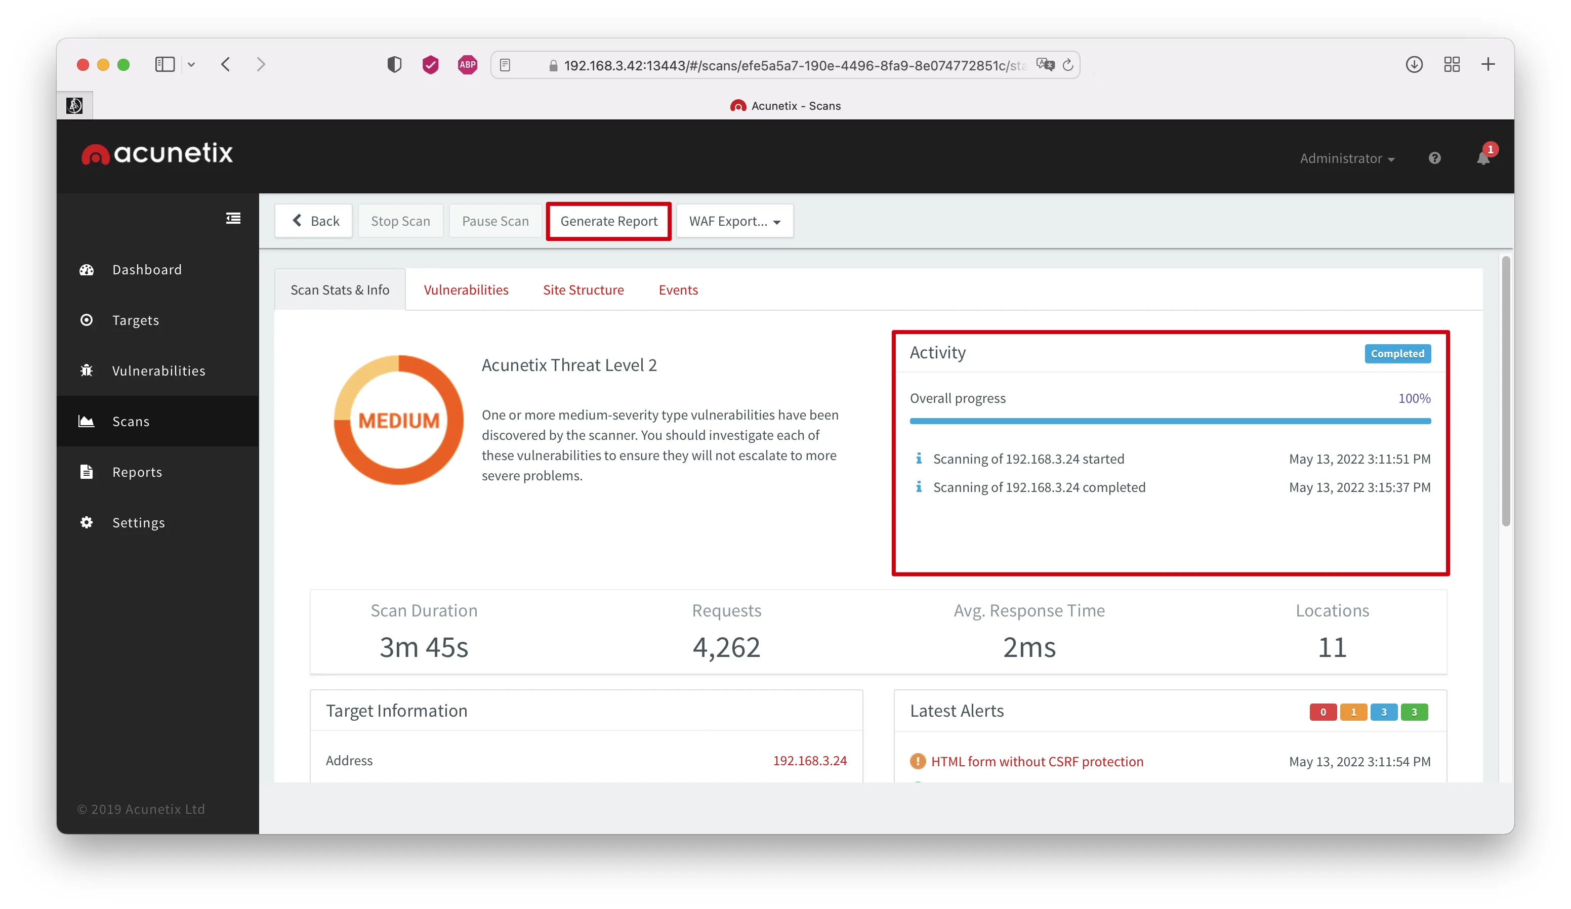This screenshot has height=909, width=1571.
Task: Go to Vulnerabilities in sidebar
Action: coord(158,370)
